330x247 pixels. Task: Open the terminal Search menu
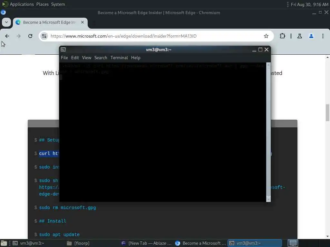pyautogui.click(x=101, y=58)
